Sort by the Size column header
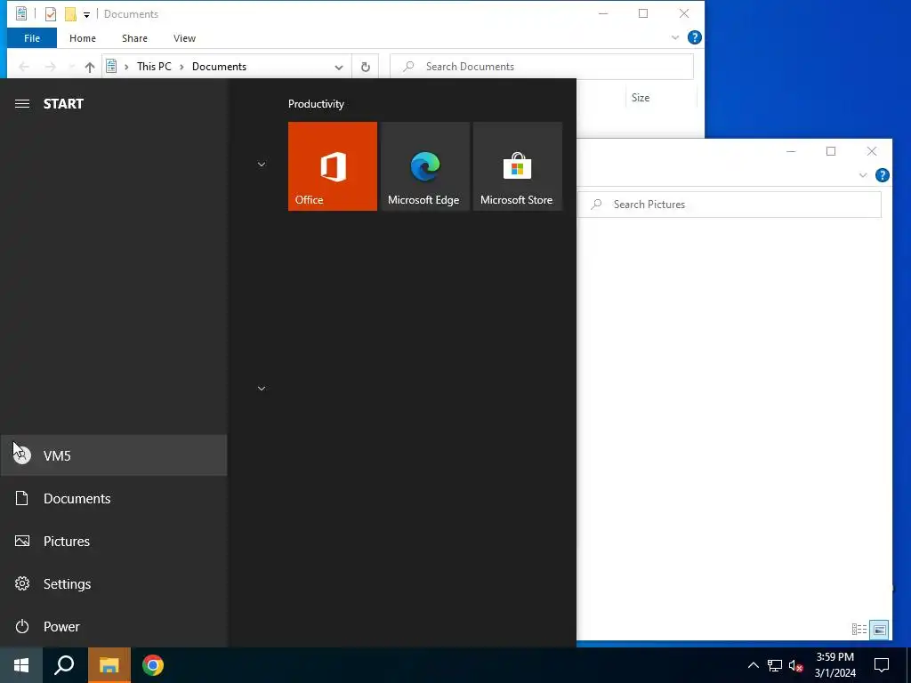The height and width of the screenshot is (683, 911). click(x=641, y=98)
